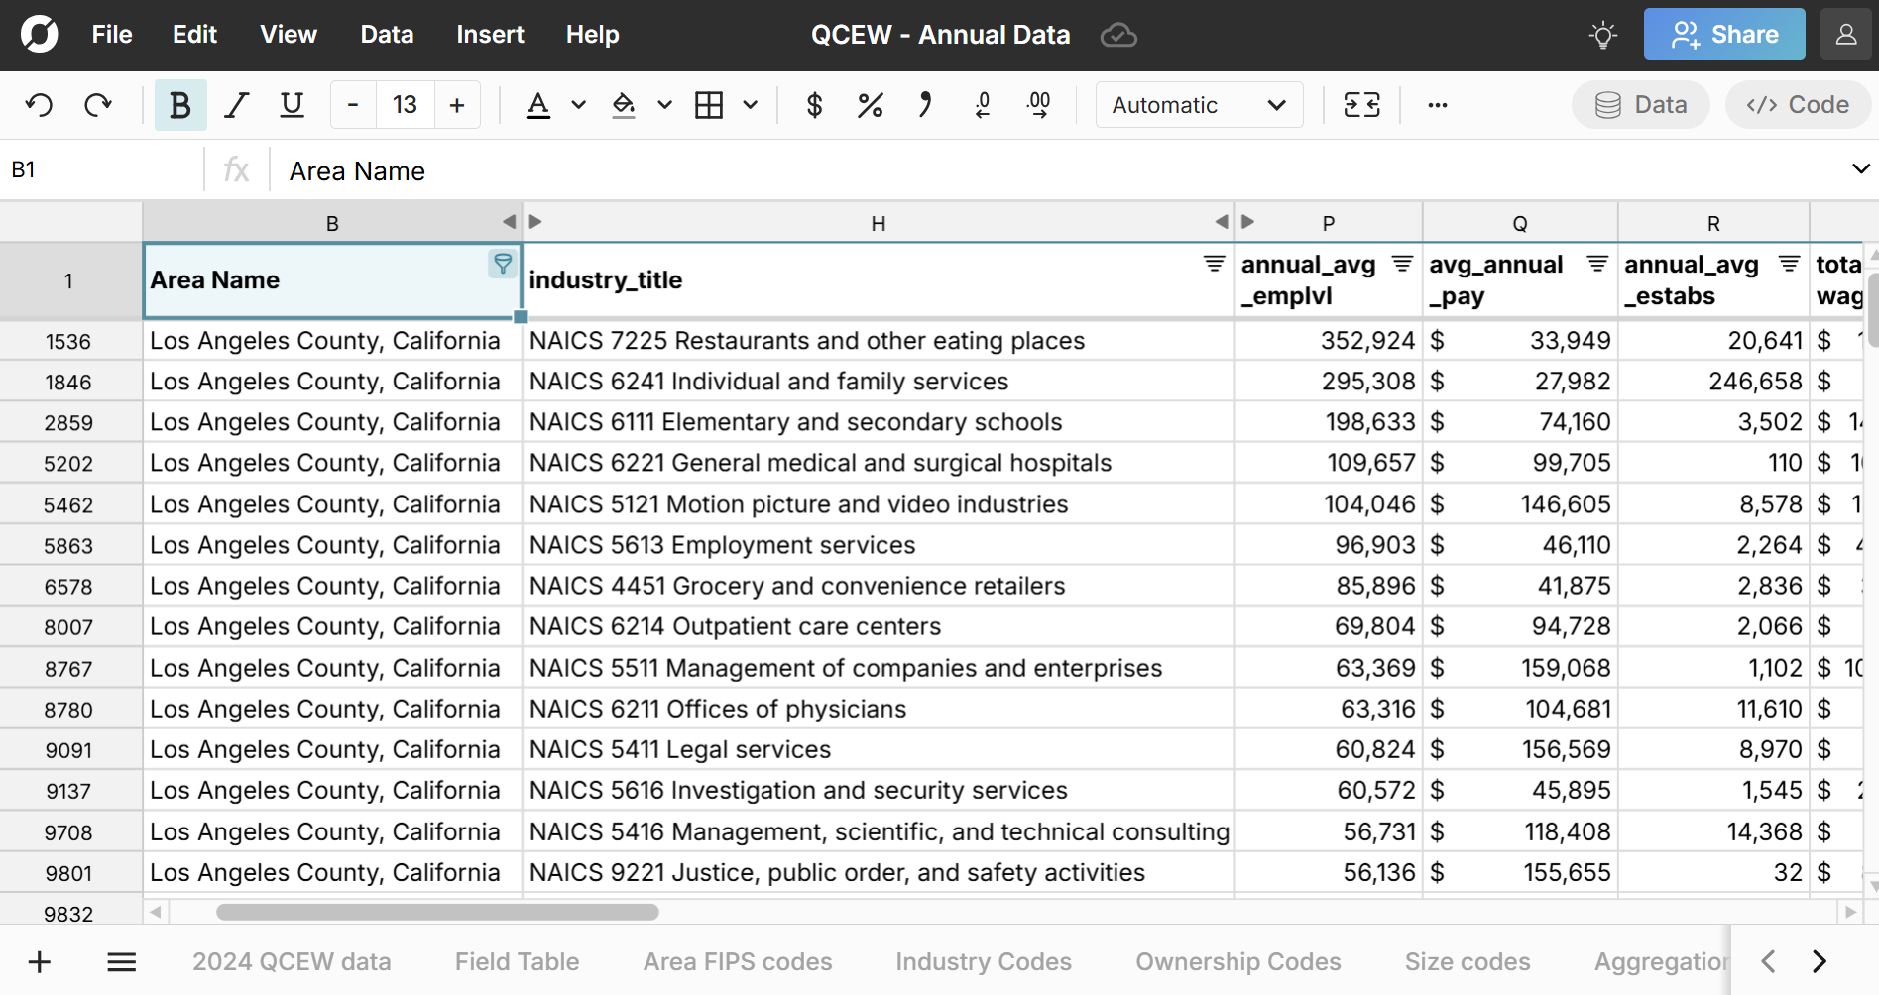1879x995 pixels.
Task: Open the Insert menu
Action: coord(490,35)
